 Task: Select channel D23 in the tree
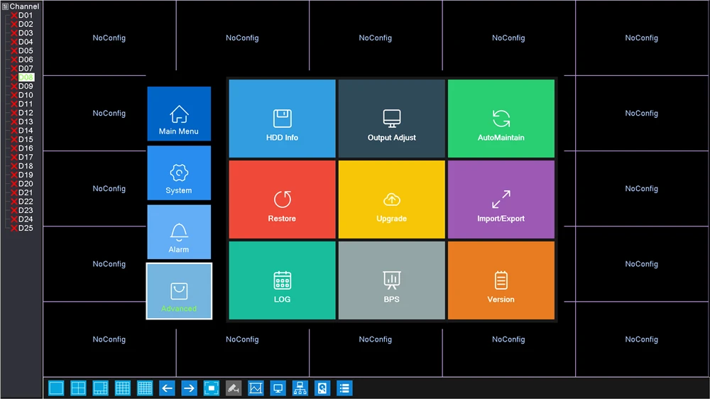[26, 210]
